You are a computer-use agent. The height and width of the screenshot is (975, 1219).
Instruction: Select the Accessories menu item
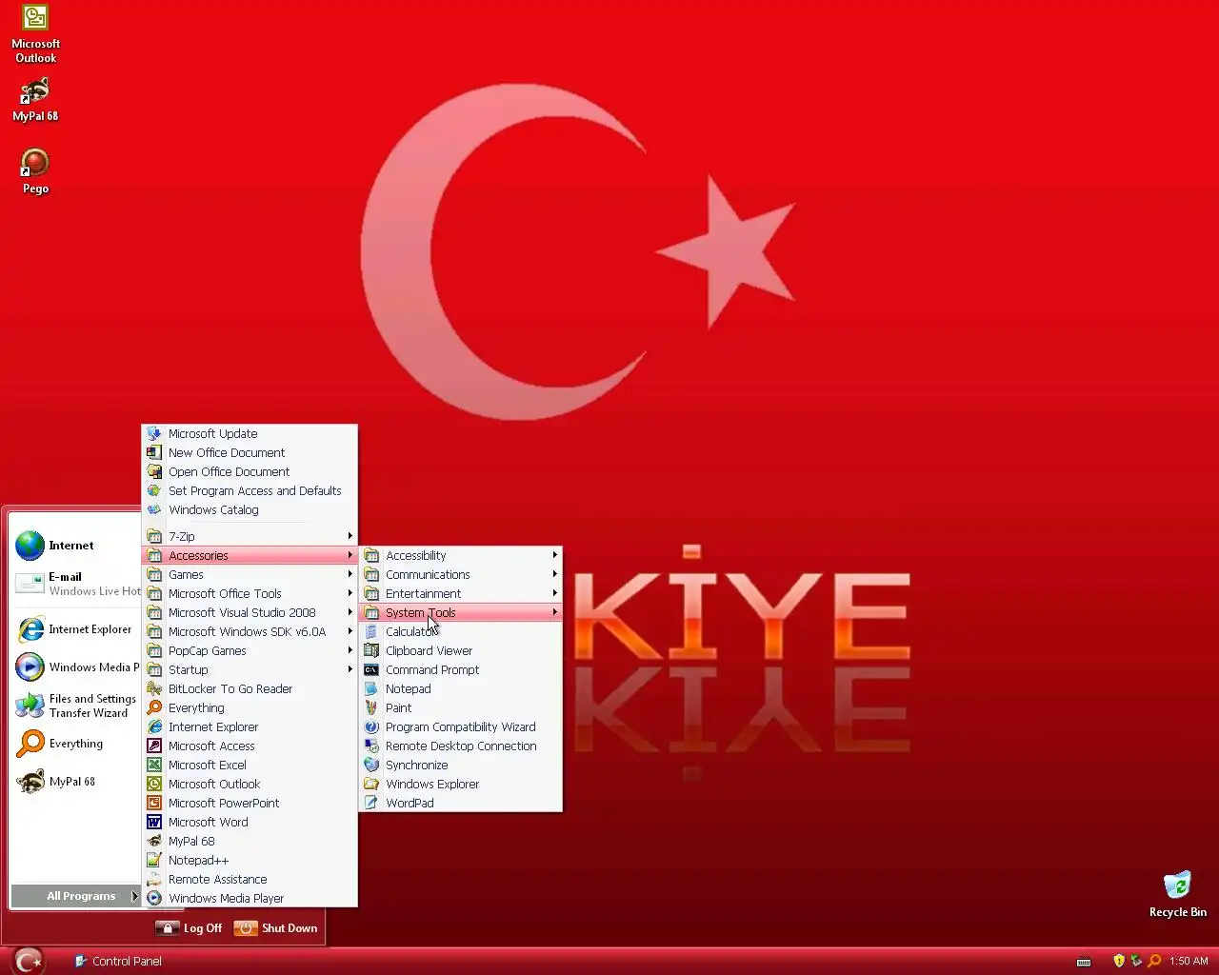[250, 555]
